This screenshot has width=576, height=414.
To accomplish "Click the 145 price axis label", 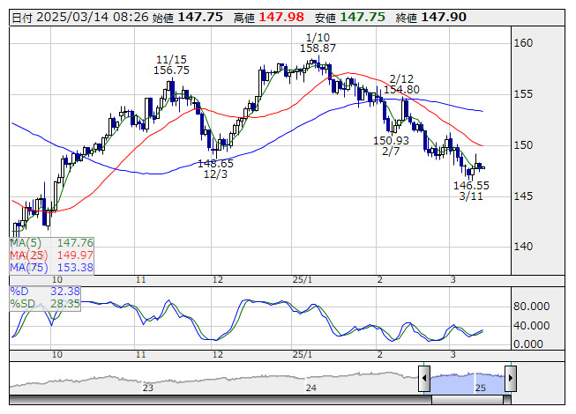I will click(x=523, y=196).
